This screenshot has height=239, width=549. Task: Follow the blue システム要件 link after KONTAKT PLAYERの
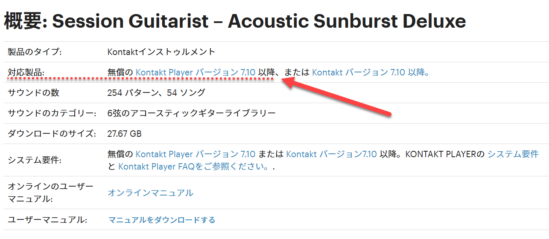pos(513,154)
